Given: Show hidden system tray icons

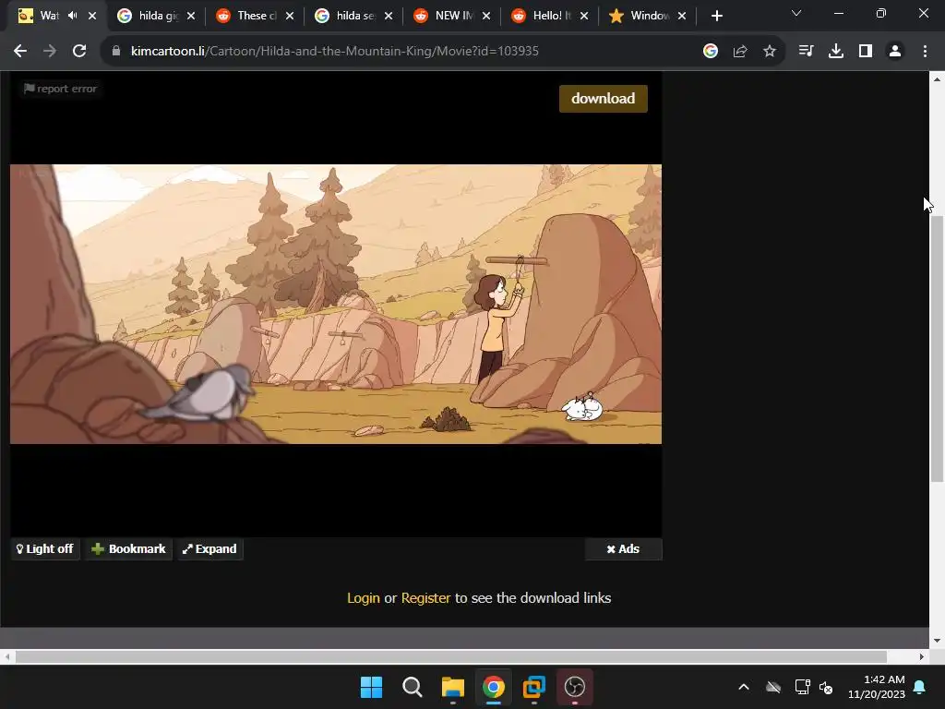Looking at the screenshot, I should pos(744,687).
